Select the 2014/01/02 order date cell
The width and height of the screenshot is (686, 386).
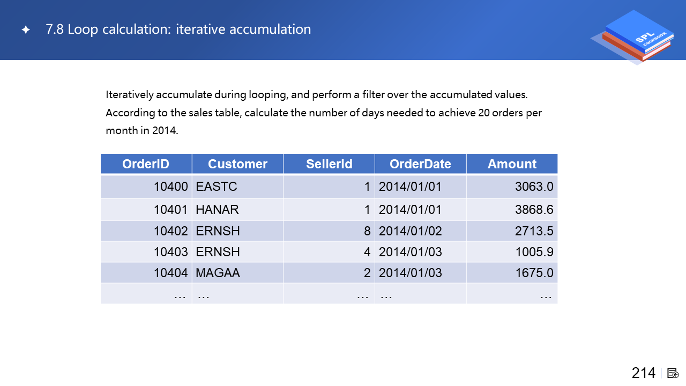(x=410, y=231)
